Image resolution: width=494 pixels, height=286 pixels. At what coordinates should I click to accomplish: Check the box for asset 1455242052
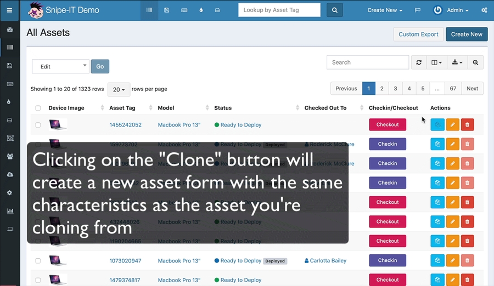click(x=38, y=125)
